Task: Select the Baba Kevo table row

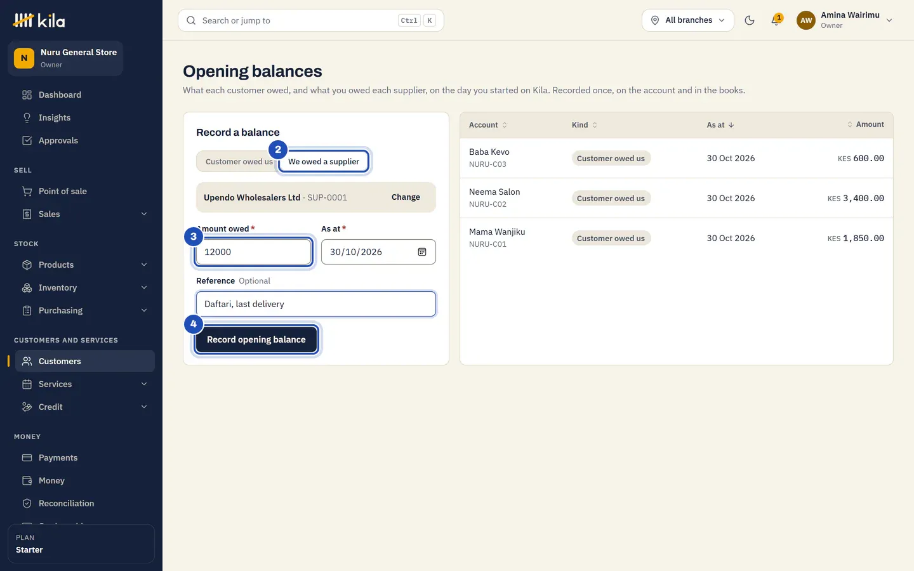Action: (677, 158)
